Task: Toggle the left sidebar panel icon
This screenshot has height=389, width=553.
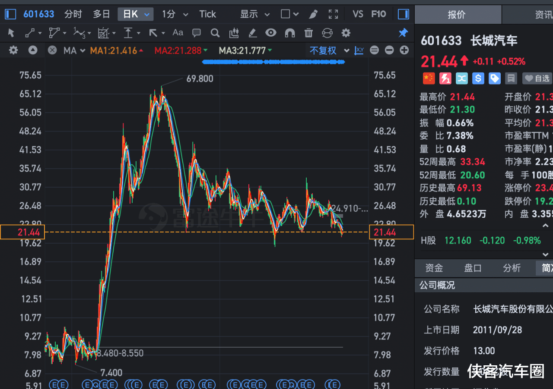Action: click(10, 14)
